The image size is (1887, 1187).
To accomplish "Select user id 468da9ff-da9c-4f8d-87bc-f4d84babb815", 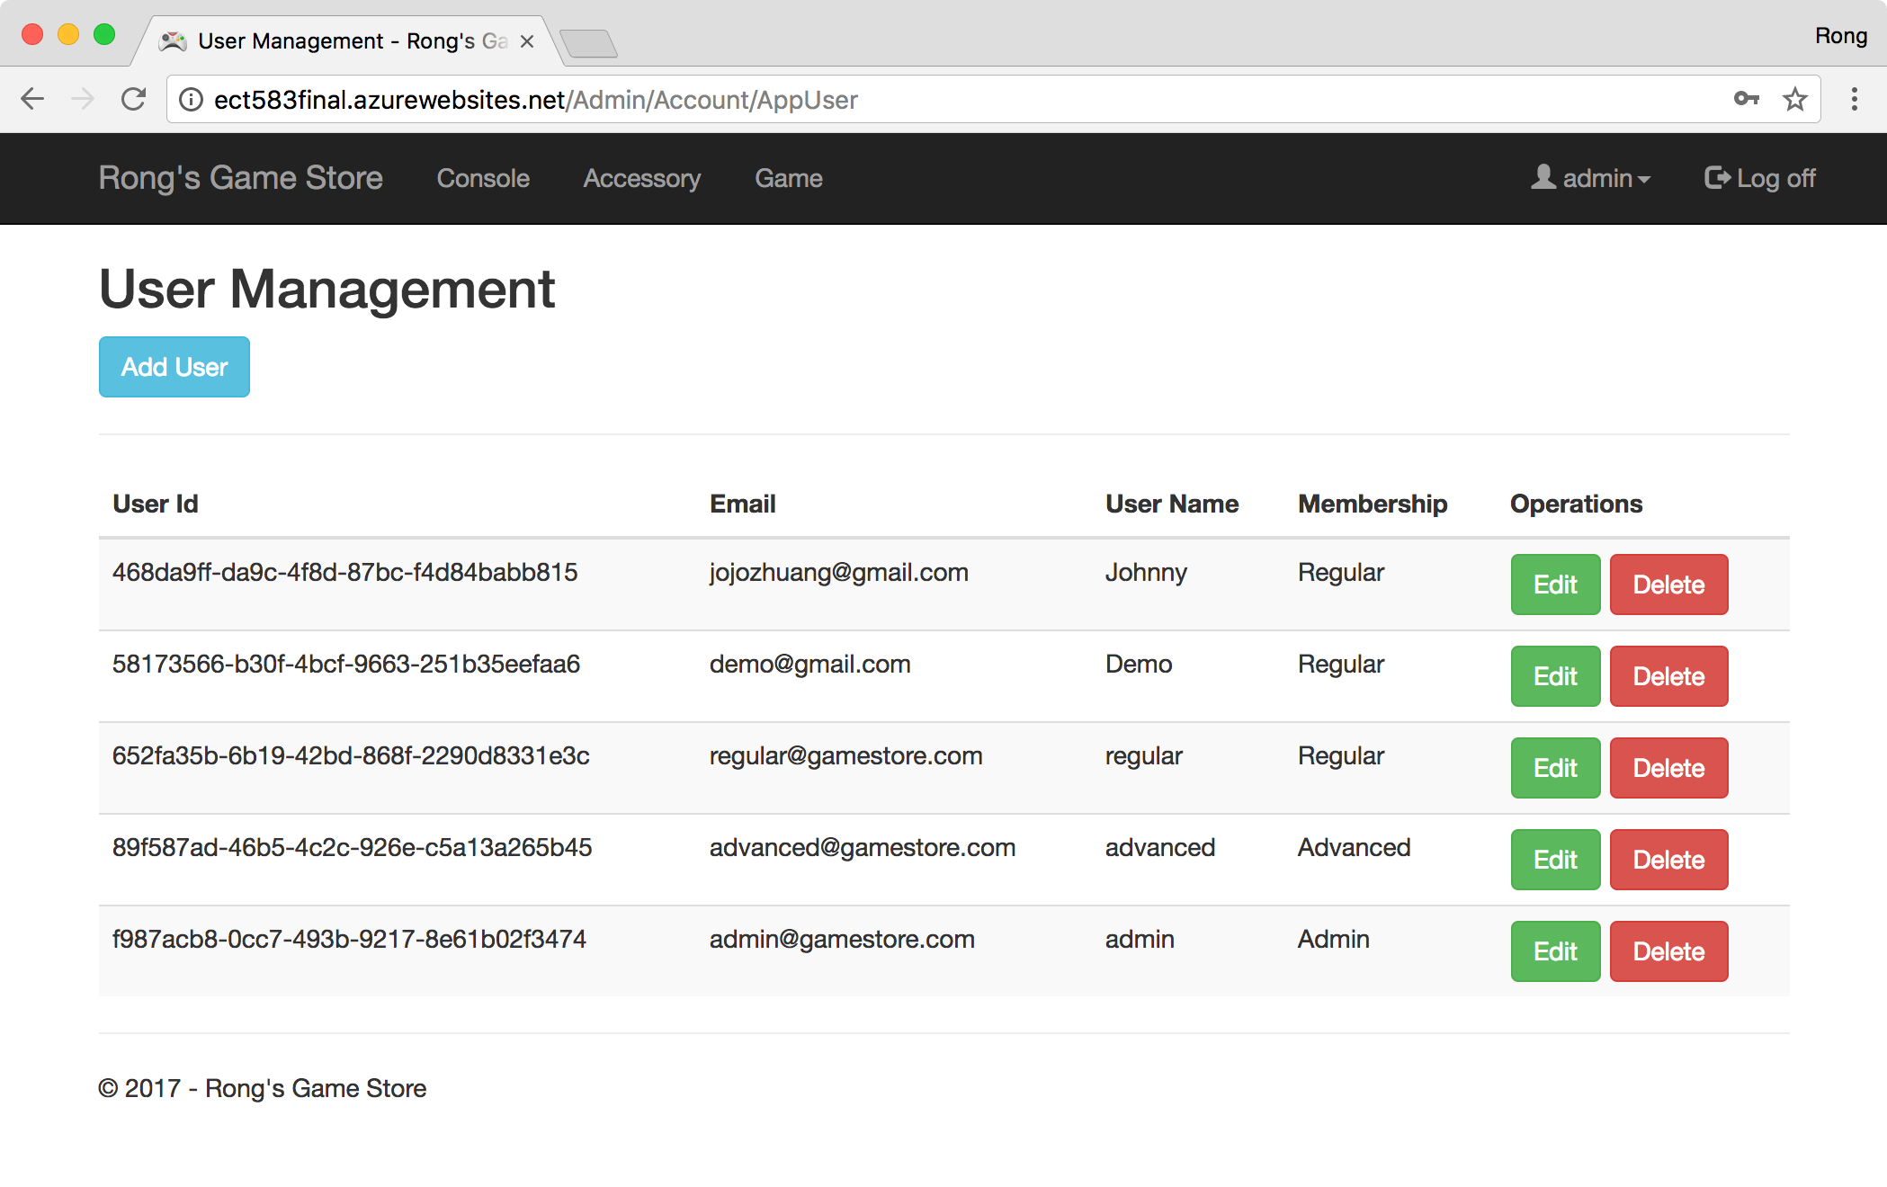I will tap(345, 573).
